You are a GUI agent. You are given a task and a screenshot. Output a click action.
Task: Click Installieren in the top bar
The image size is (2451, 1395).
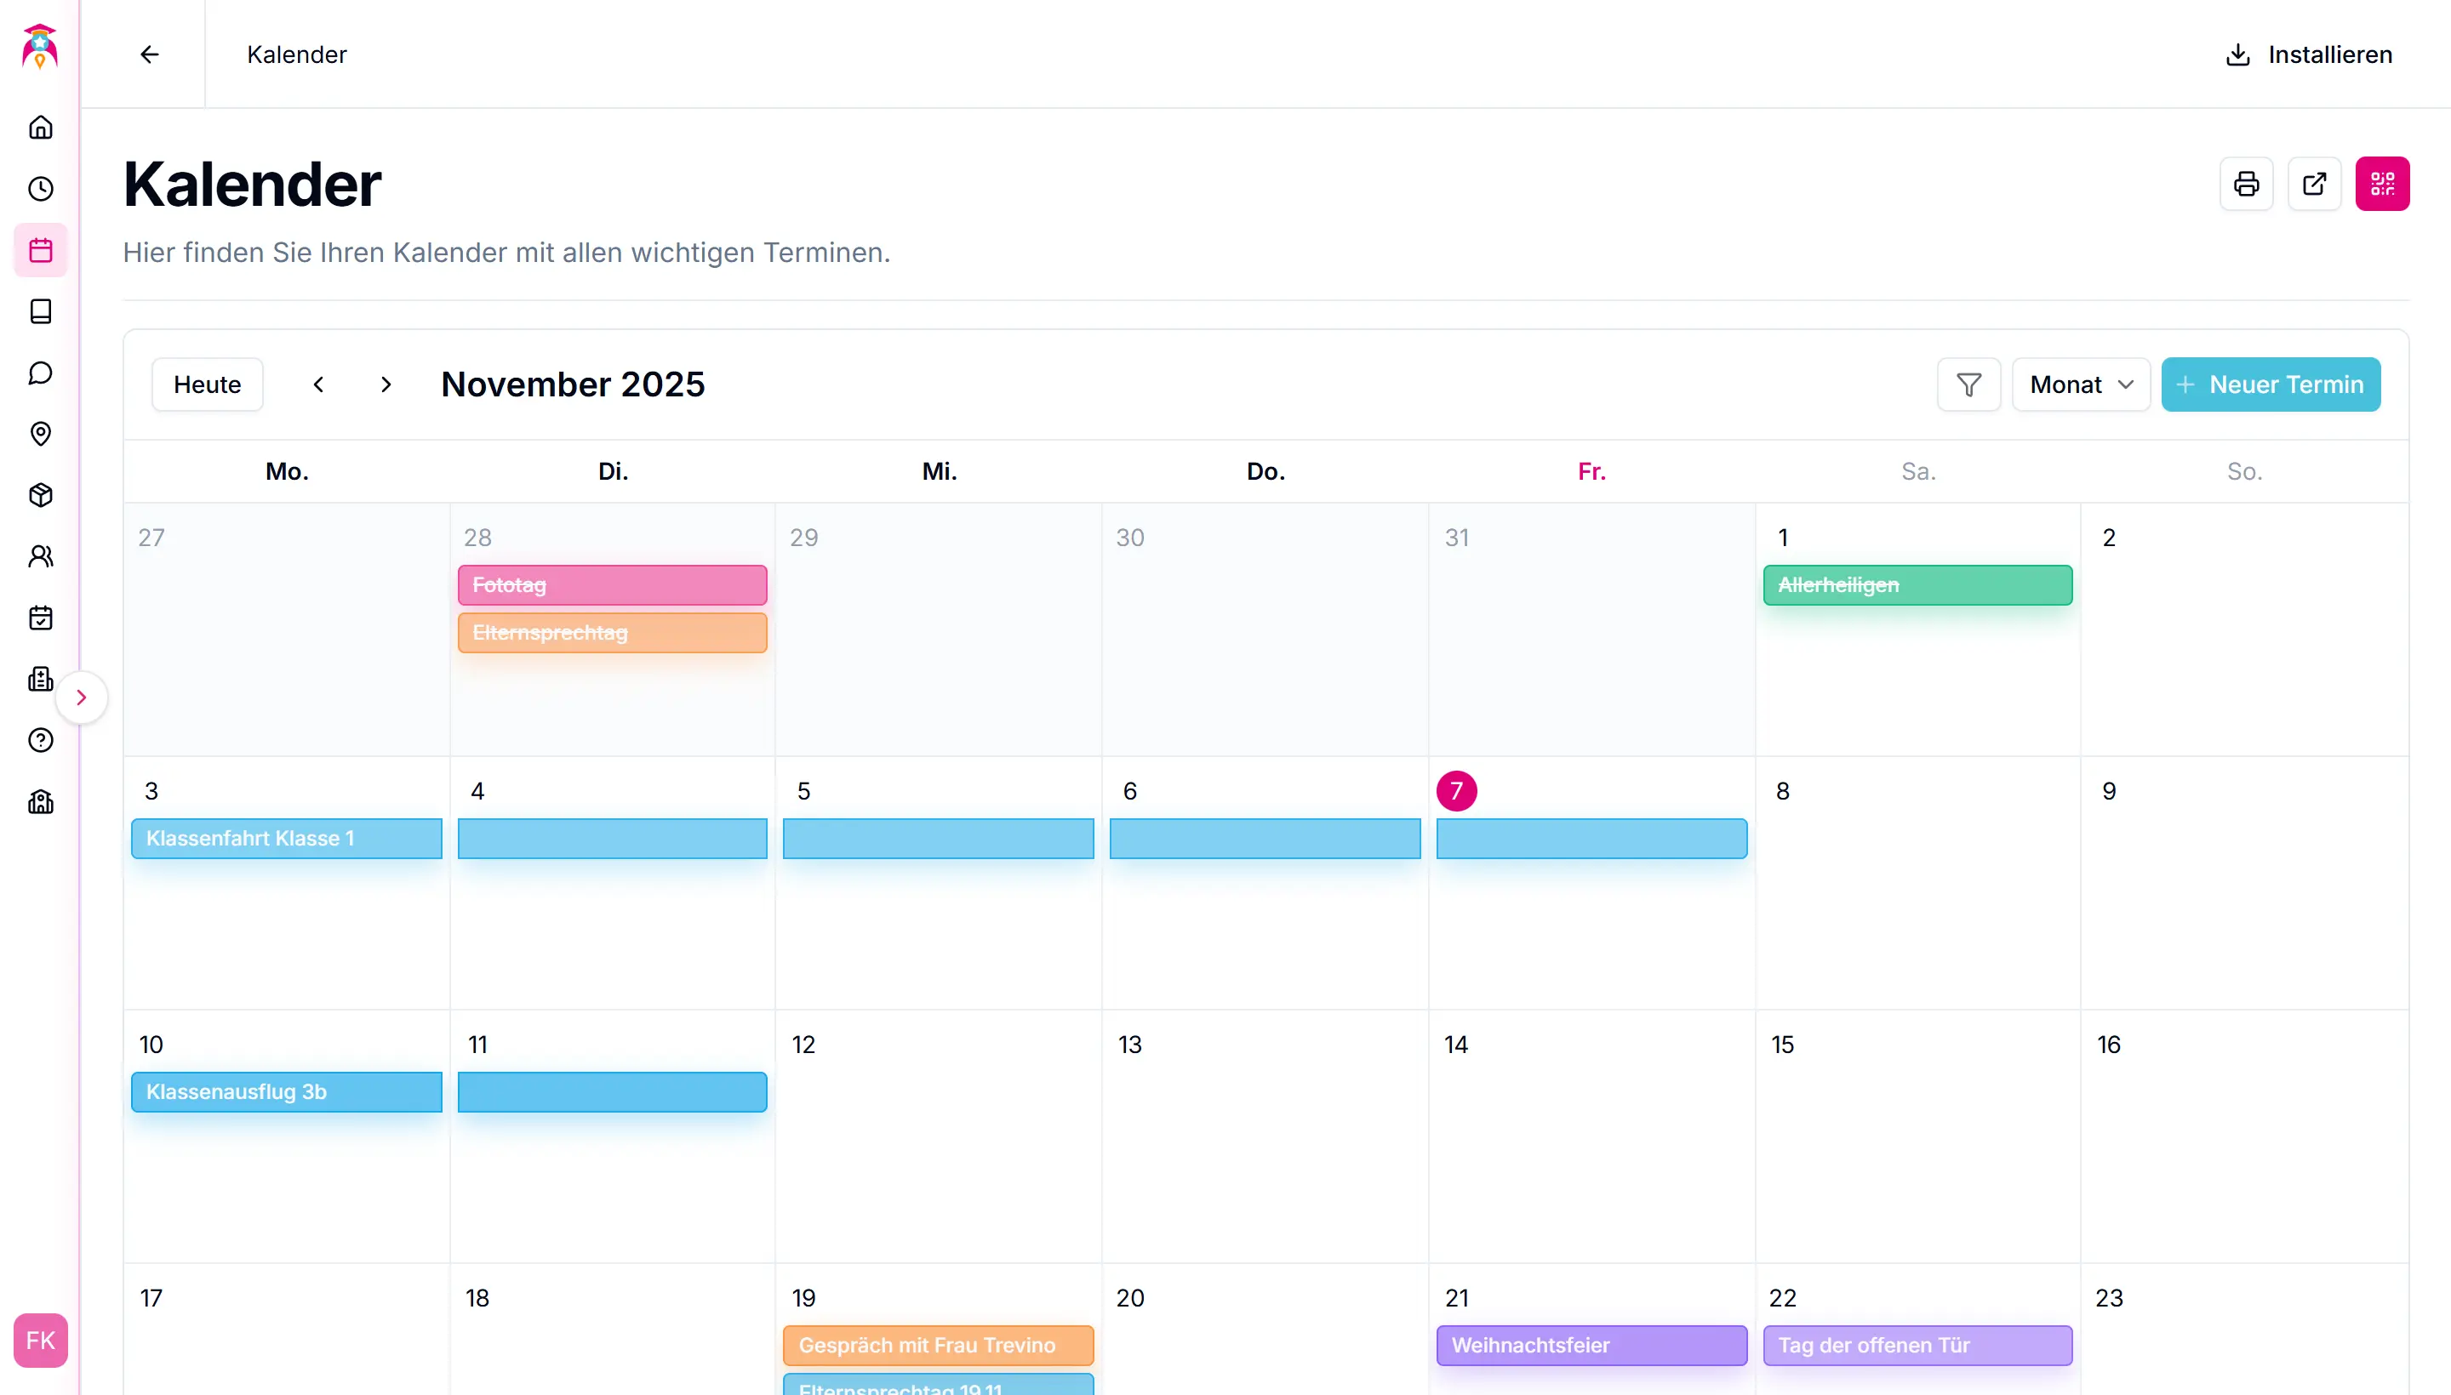(x=2308, y=54)
